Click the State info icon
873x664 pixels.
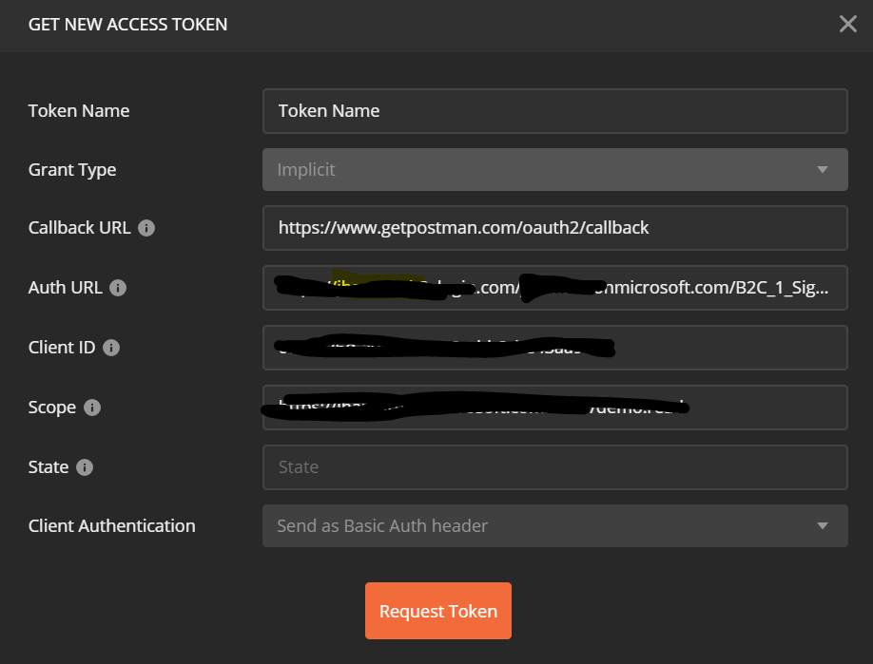tap(84, 467)
